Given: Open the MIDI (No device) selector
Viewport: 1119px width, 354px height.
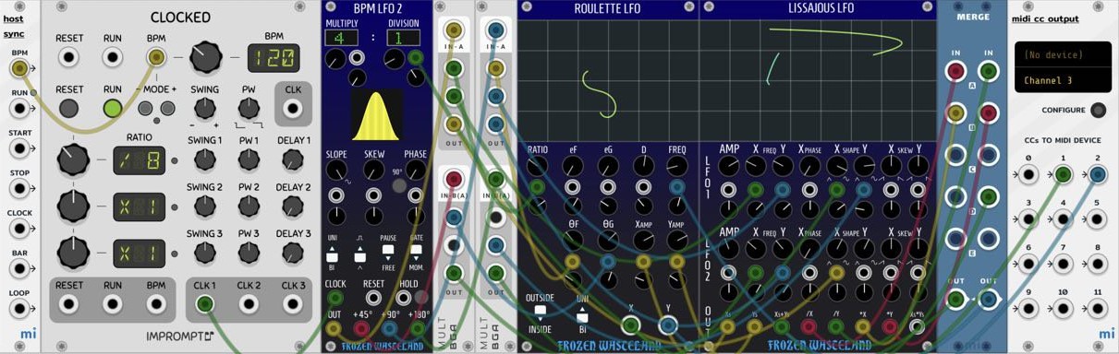Looking at the screenshot, I should point(1063,55).
